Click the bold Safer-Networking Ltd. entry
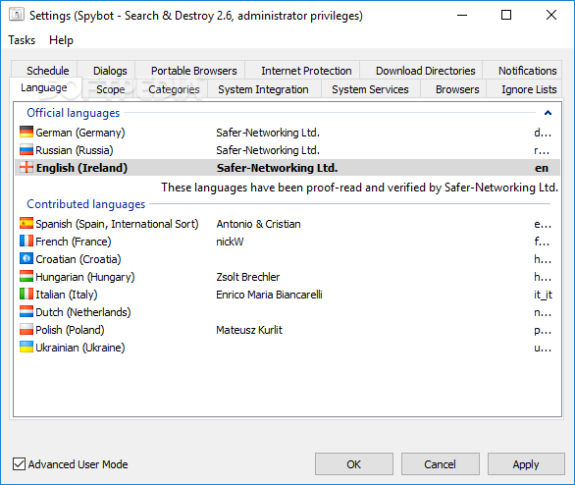 pyautogui.click(x=277, y=168)
